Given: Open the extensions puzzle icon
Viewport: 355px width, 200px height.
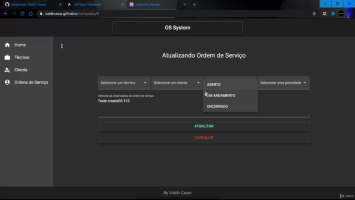Looking at the screenshot, I should pos(333,13).
